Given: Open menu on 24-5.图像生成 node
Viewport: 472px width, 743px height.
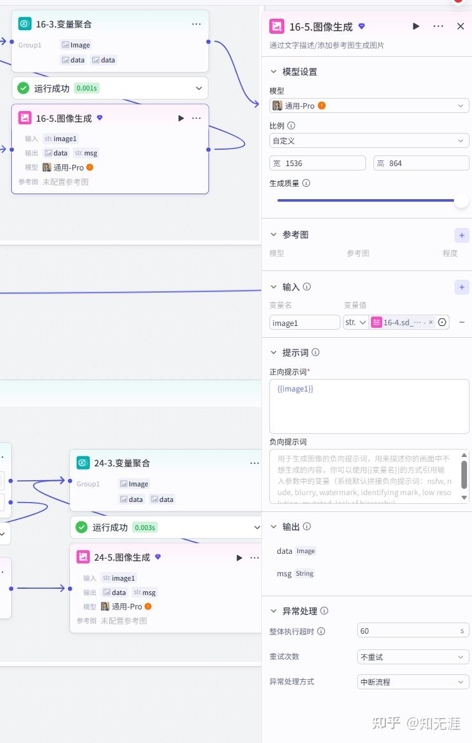Looking at the screenshot, I should coord(254,558).
